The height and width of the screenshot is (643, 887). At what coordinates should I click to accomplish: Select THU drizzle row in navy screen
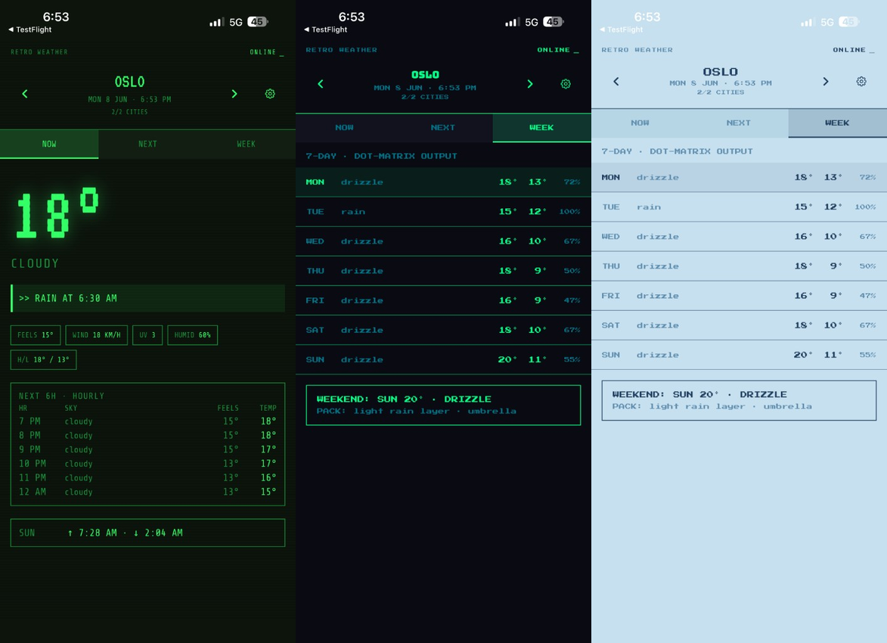443,271
